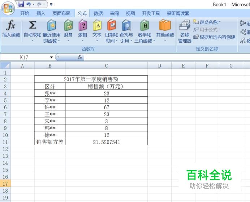
Task: Select column E header
Action: 184,66
